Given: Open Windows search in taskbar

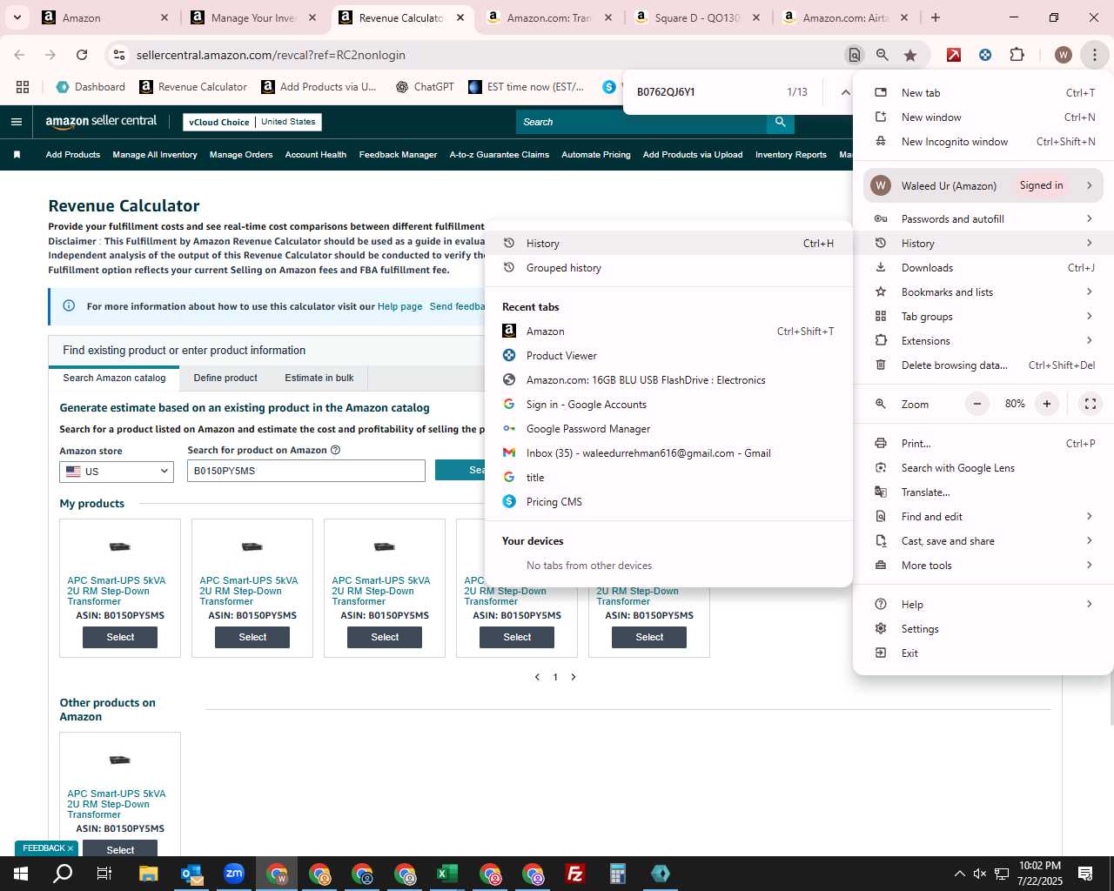Looking at the screenshot, I should (63, 874).
